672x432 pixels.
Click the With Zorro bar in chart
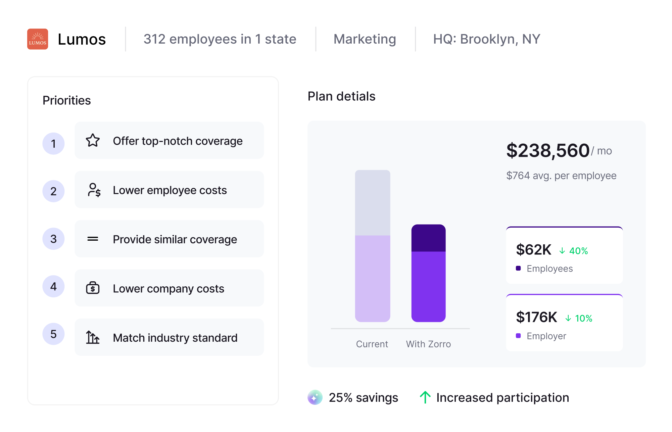pyautogui.click(x=429, y=273)
